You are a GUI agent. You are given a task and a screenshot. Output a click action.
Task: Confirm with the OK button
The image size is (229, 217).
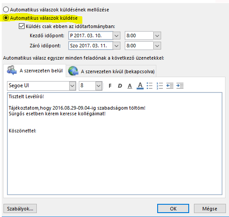coord(173,209)
